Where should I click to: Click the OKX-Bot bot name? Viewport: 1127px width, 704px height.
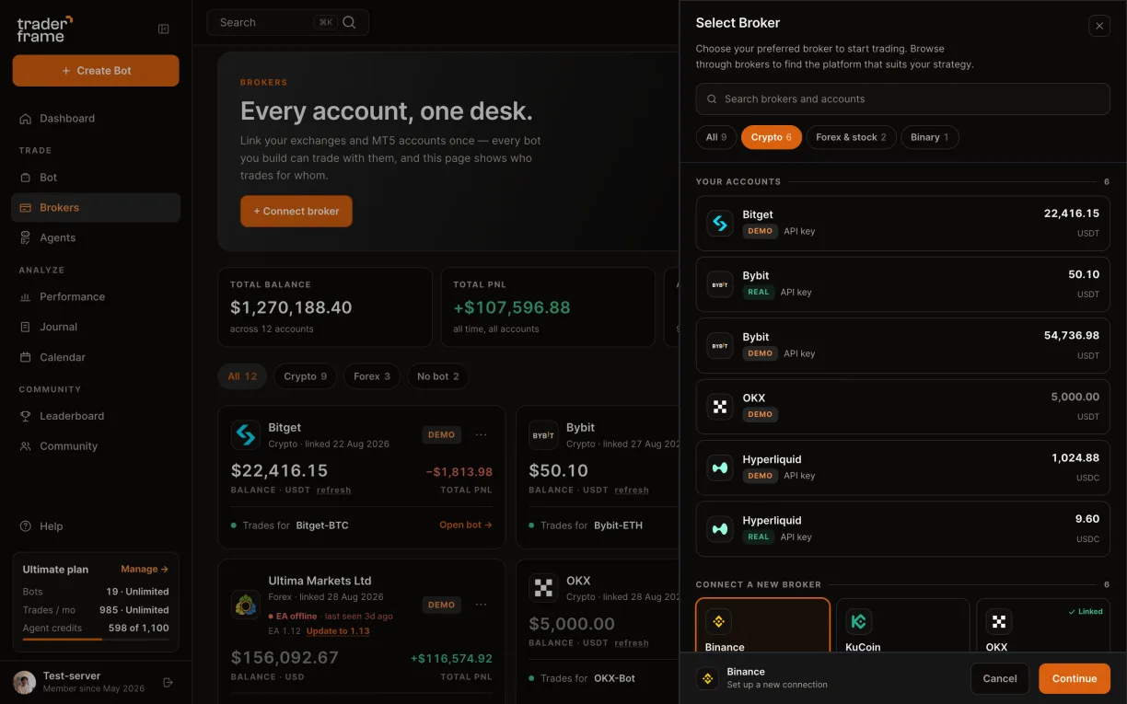pyautogui.click(x=614, y=678)
